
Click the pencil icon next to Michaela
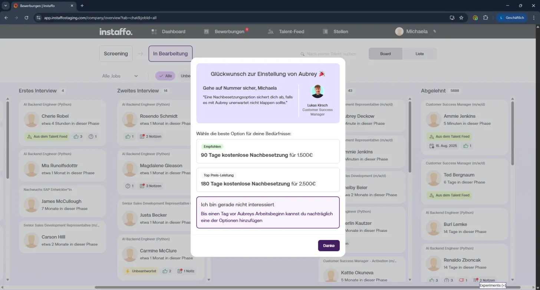pos(435,31)
